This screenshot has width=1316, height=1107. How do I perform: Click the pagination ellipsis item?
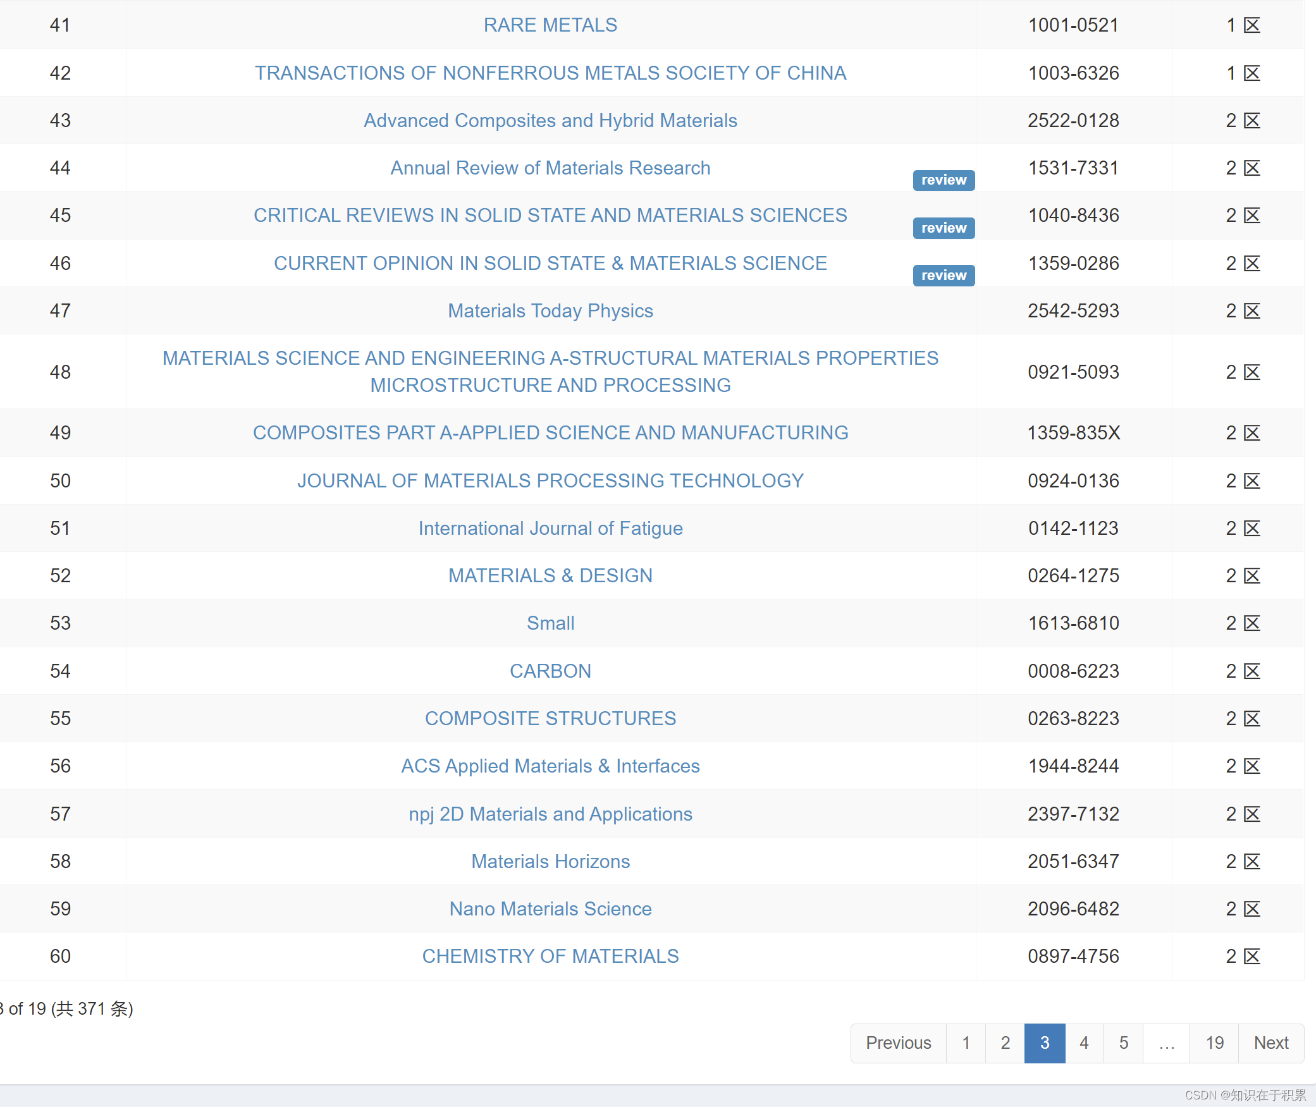[1166, 1043]
